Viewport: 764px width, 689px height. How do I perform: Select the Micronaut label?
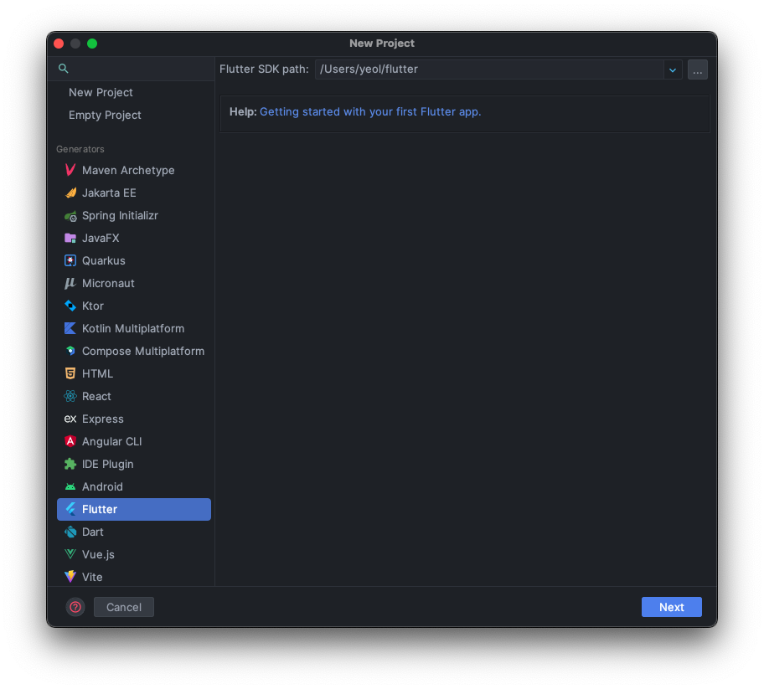(x=108, y=284)
